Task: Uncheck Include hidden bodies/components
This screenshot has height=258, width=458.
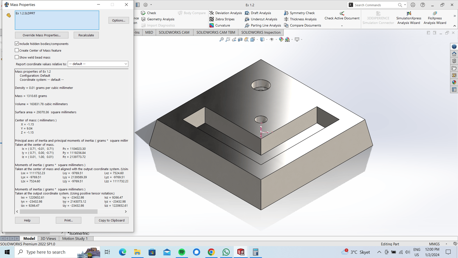Action: (x=17, y=44)
